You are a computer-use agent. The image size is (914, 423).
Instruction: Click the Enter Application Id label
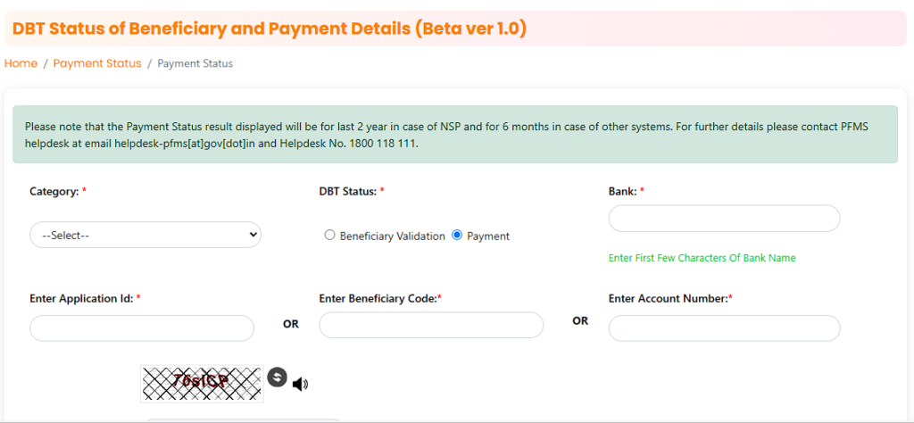pyautogui.click(x=85, y=298)
